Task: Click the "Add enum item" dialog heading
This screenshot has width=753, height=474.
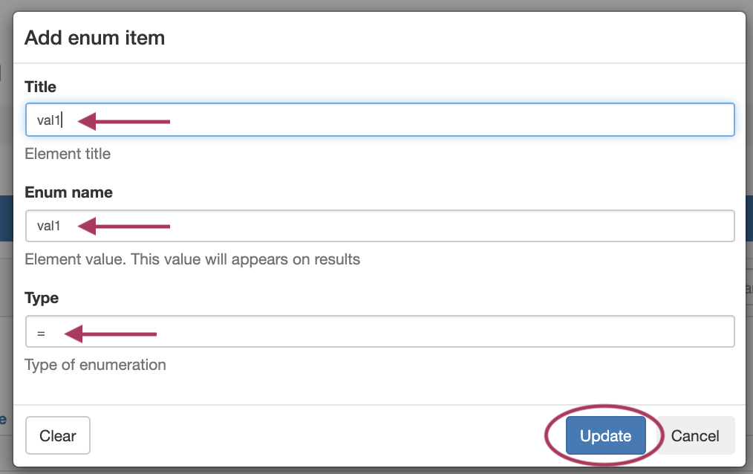Action: [94, 37]
